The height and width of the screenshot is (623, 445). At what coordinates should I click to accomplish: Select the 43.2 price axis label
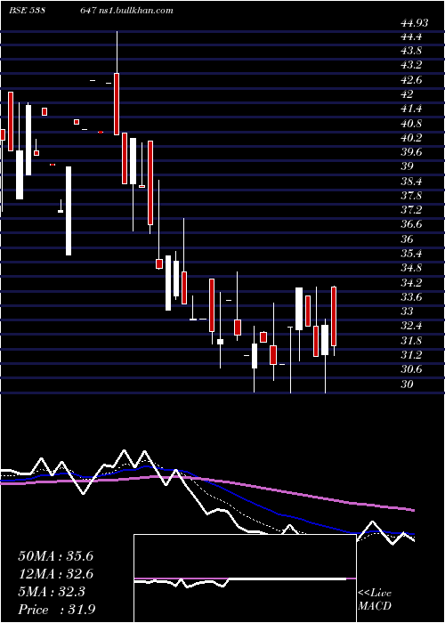(x=411, y=65)
